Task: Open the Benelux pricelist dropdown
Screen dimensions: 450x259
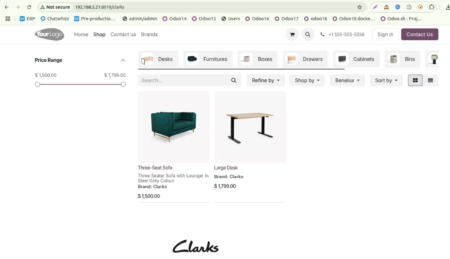Action: pyautogui.click(x=347, y=80)
